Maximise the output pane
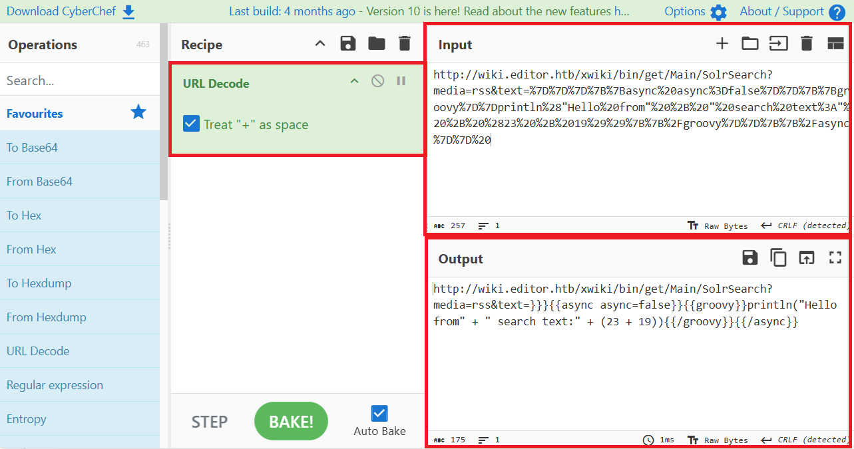 click(835, 258)
